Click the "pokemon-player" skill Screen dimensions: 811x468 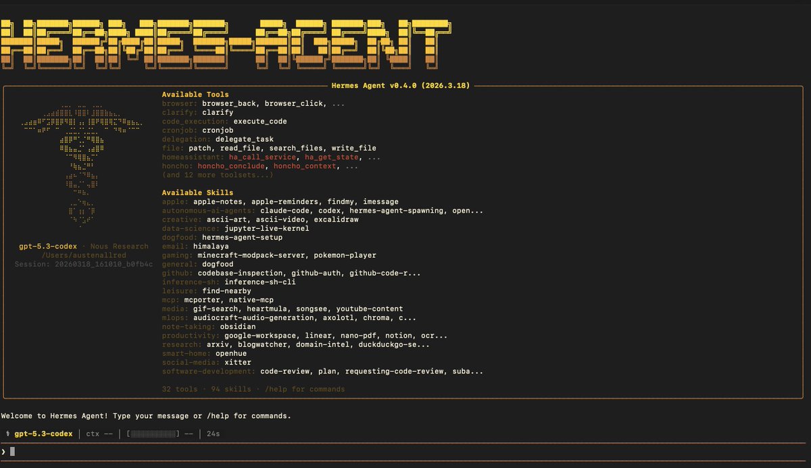pyautogui.click(x=345, y=255)
